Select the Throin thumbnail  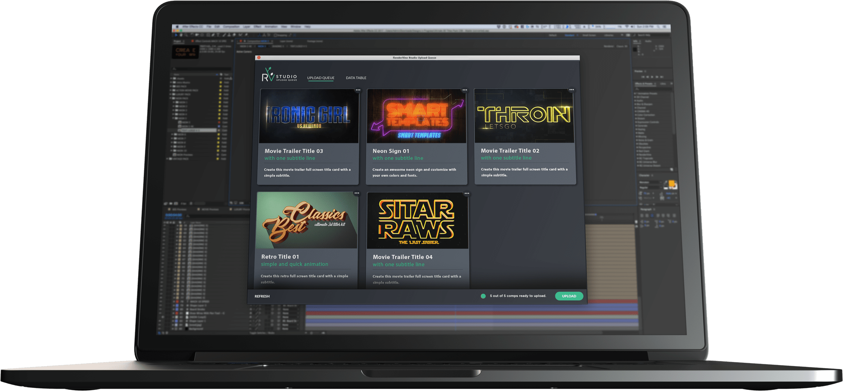pyautogui.click(x=524, y=116)
